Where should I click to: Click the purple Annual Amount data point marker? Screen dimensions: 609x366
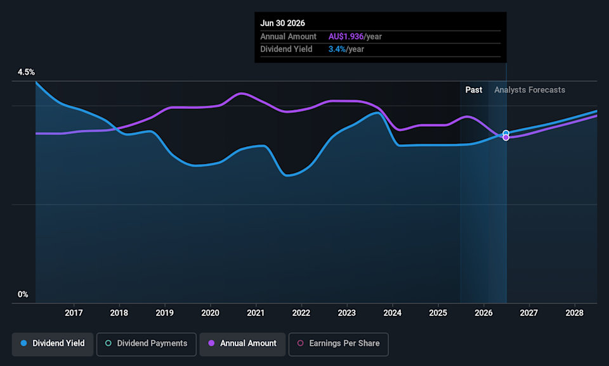(506, 137)
